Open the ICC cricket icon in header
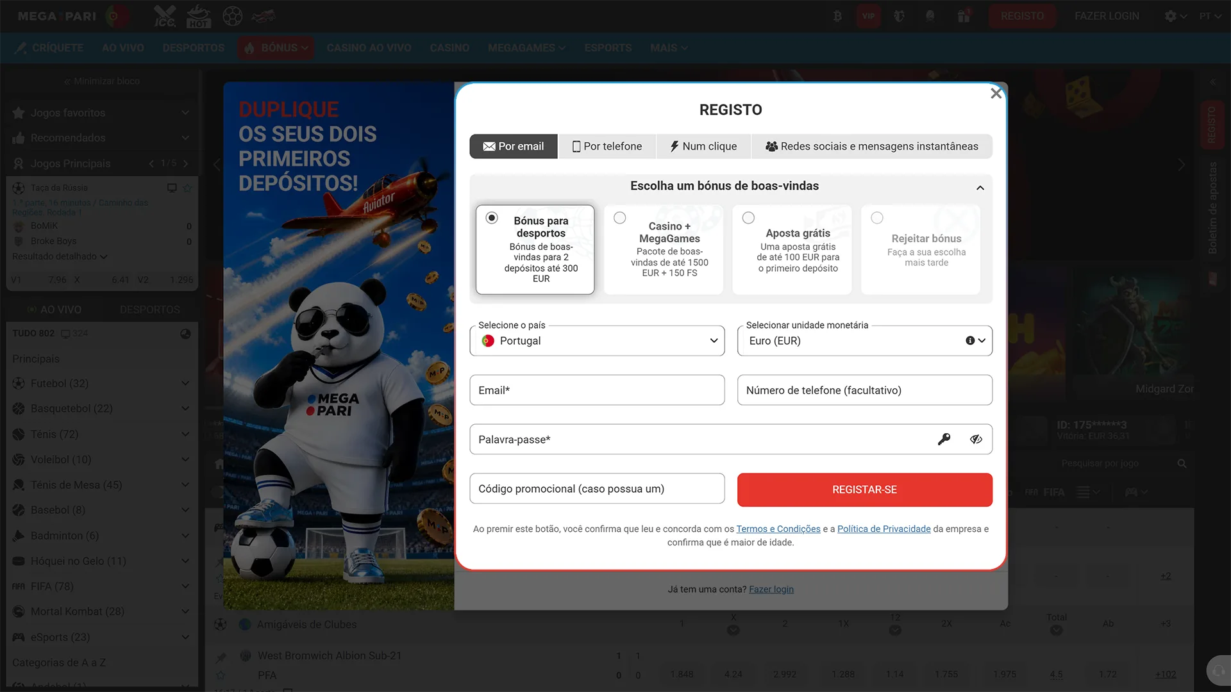Viewport: 1231px width, 692px height. 165,16
